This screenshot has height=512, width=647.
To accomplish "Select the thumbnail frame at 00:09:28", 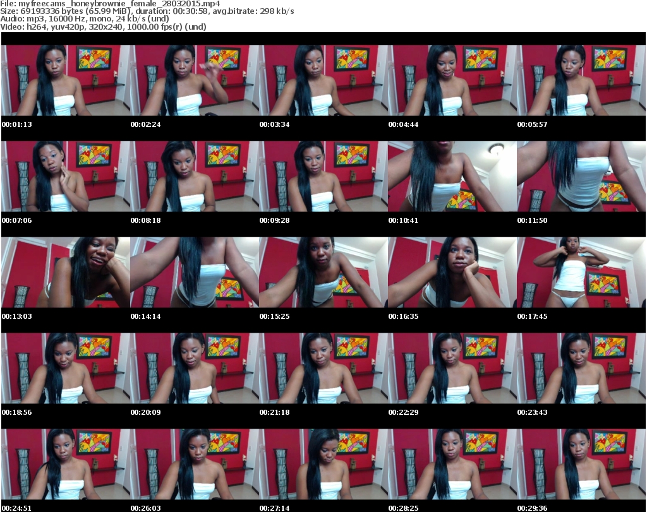I will 323,176.
